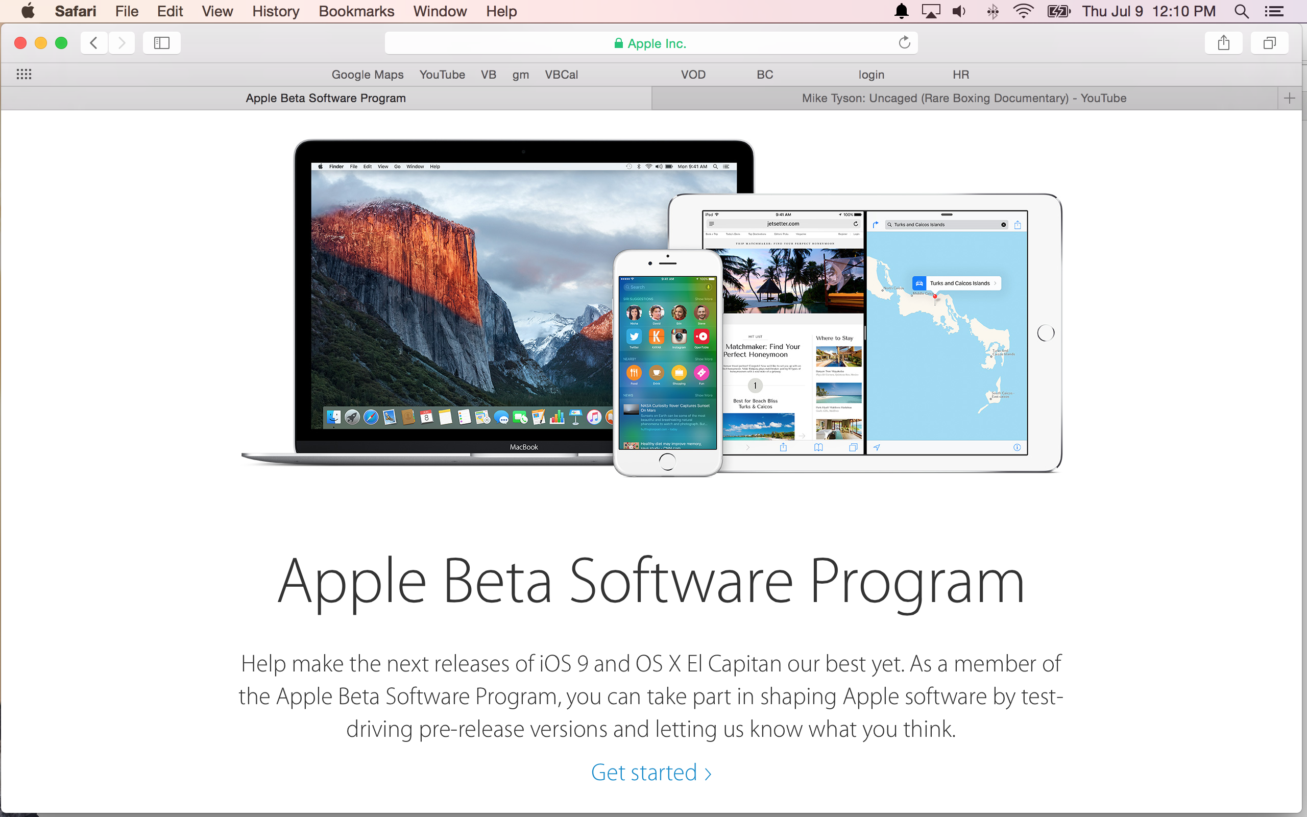The width and height of the screenshot is (1307, 817).
Task: Open the VB bookmark
Action: 488,75
